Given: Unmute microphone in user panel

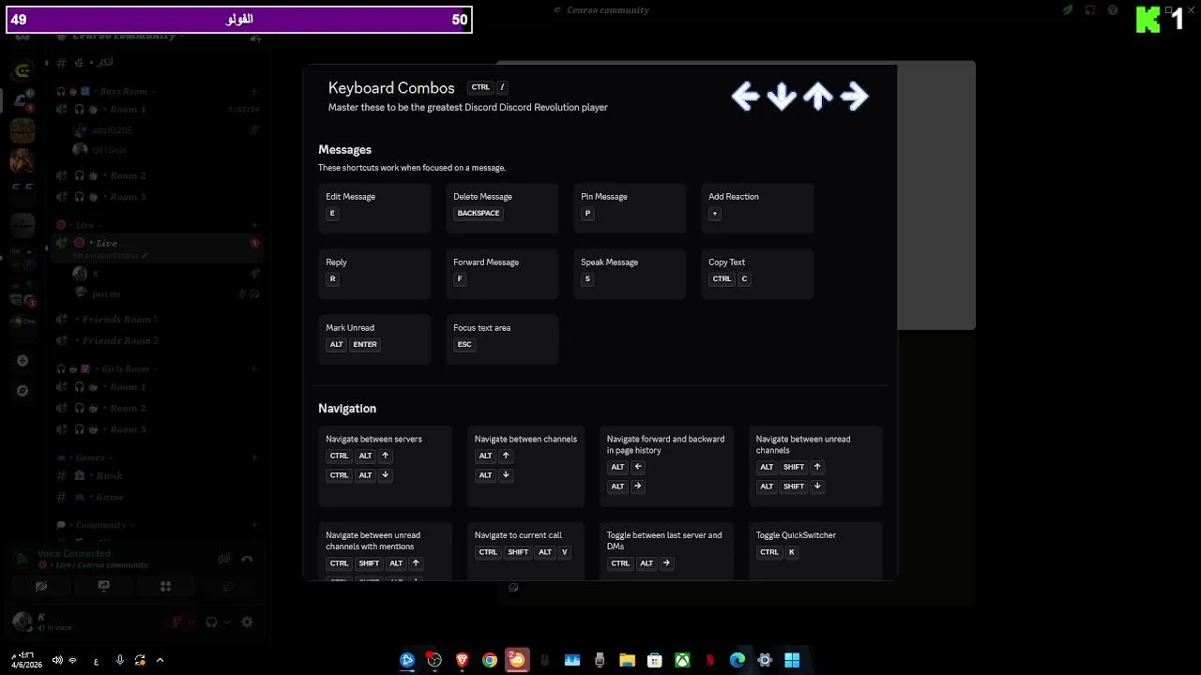Looking at the screenshot, I should 176,622.
